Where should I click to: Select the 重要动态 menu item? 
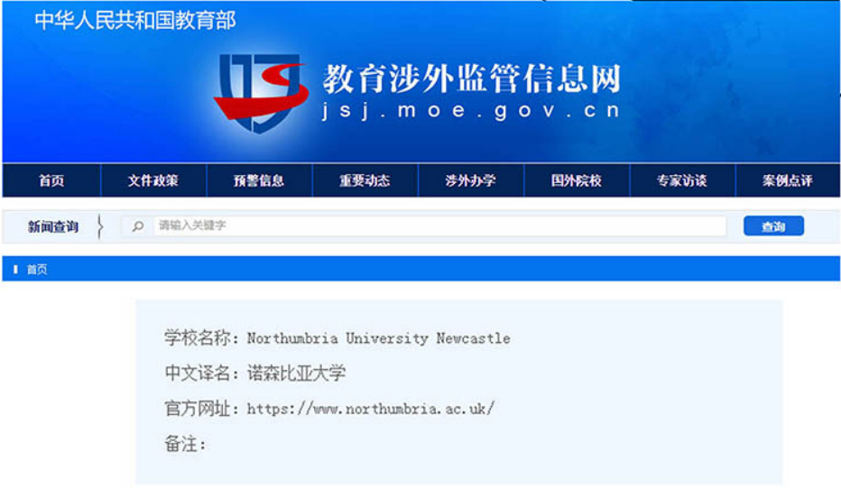[x=365, y=180]
